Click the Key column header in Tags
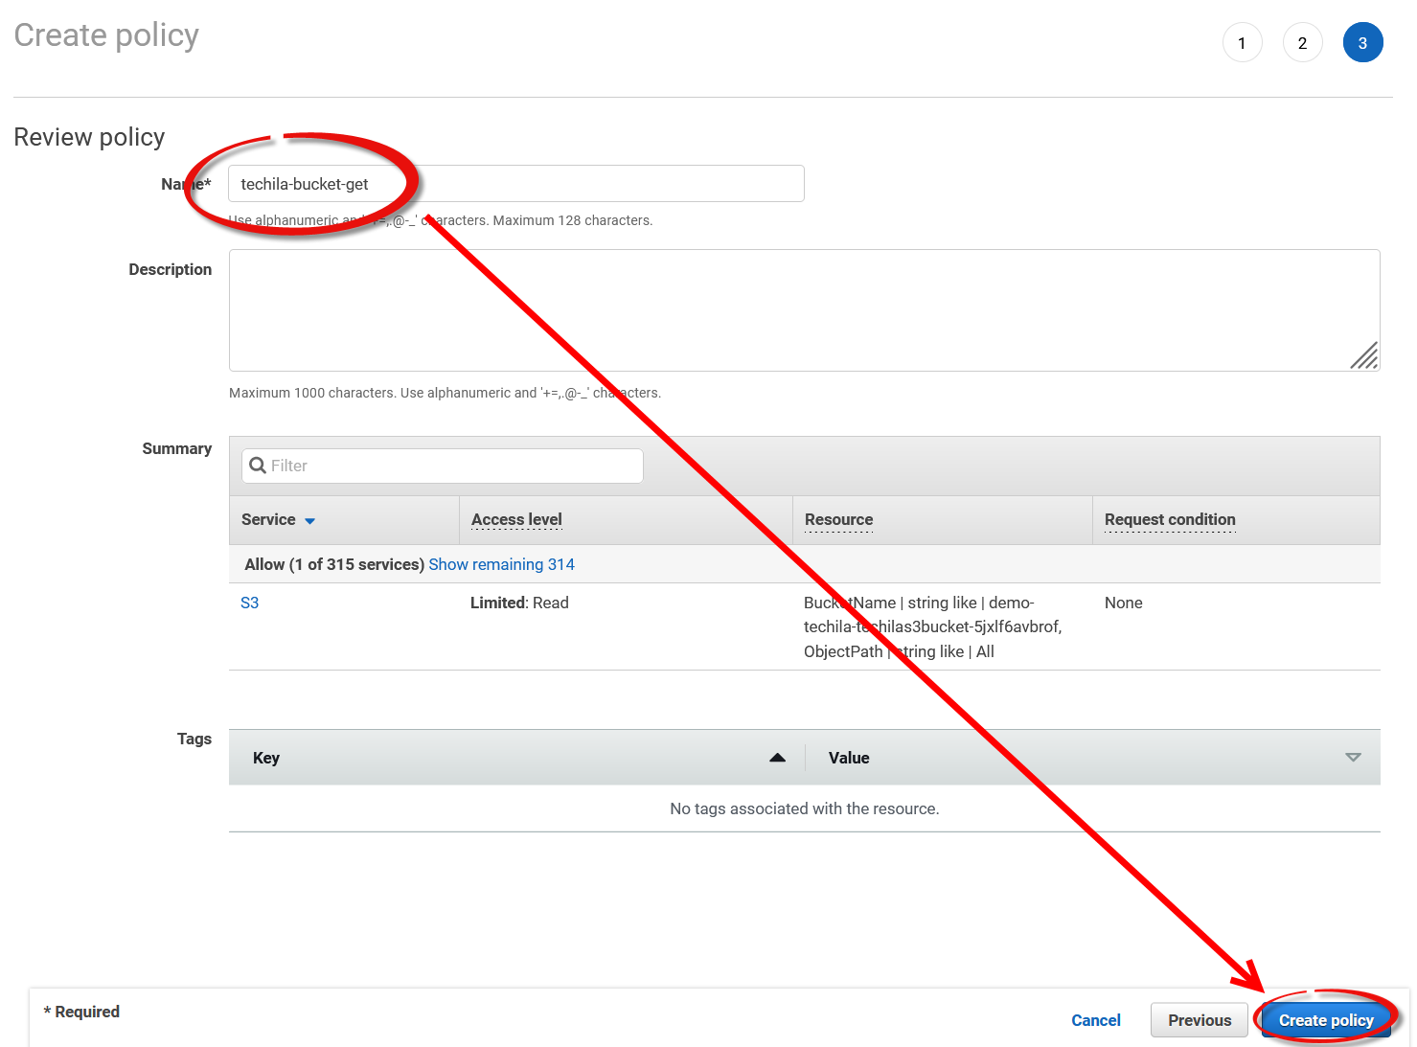Screen dimensions: 1417x1047 [266, 758]
